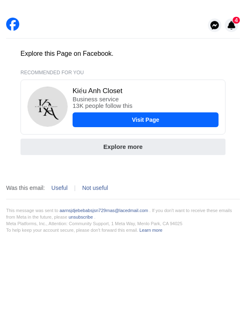Click the Facebook logo
The height and width of the screenshot is (315, 246).
tap(13, 24)
